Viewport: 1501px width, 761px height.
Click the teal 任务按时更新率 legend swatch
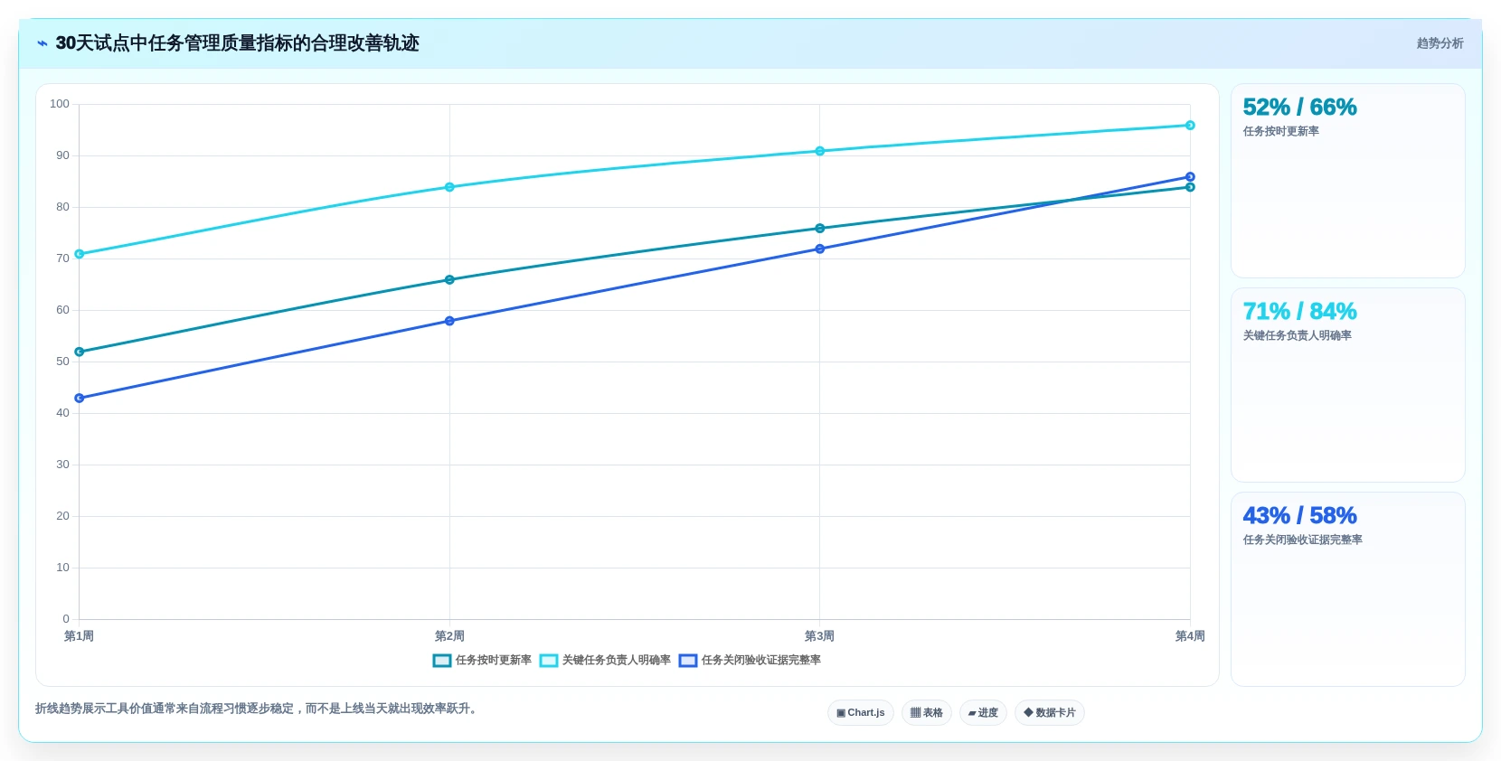point(442,661)
